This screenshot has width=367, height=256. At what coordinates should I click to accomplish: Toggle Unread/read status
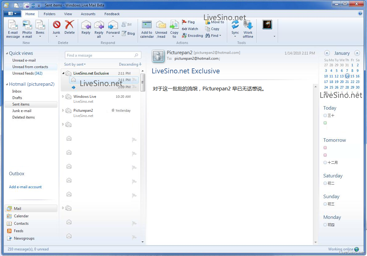coord(161,29)
